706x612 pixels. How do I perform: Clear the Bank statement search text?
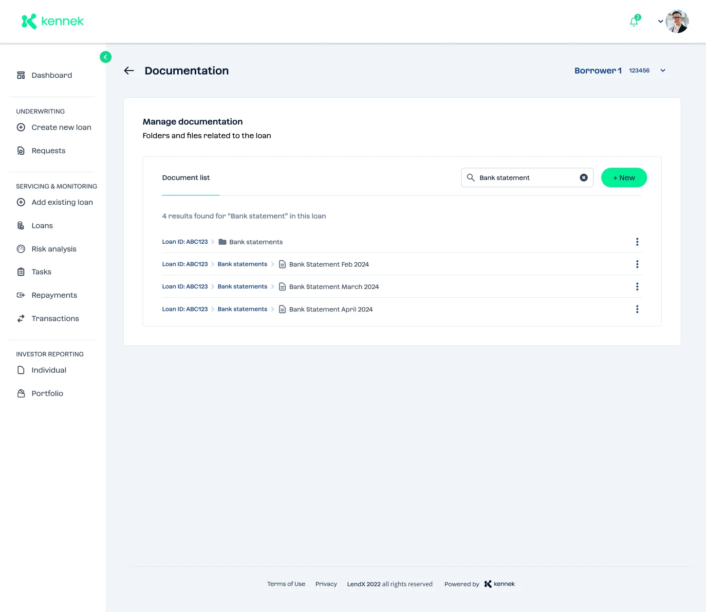tap(584, 178)
